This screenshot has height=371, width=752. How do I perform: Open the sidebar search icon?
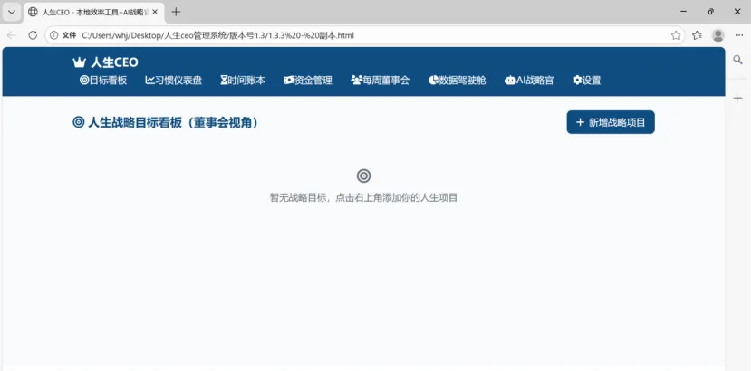pyautogui.click(x=738, y=60)
